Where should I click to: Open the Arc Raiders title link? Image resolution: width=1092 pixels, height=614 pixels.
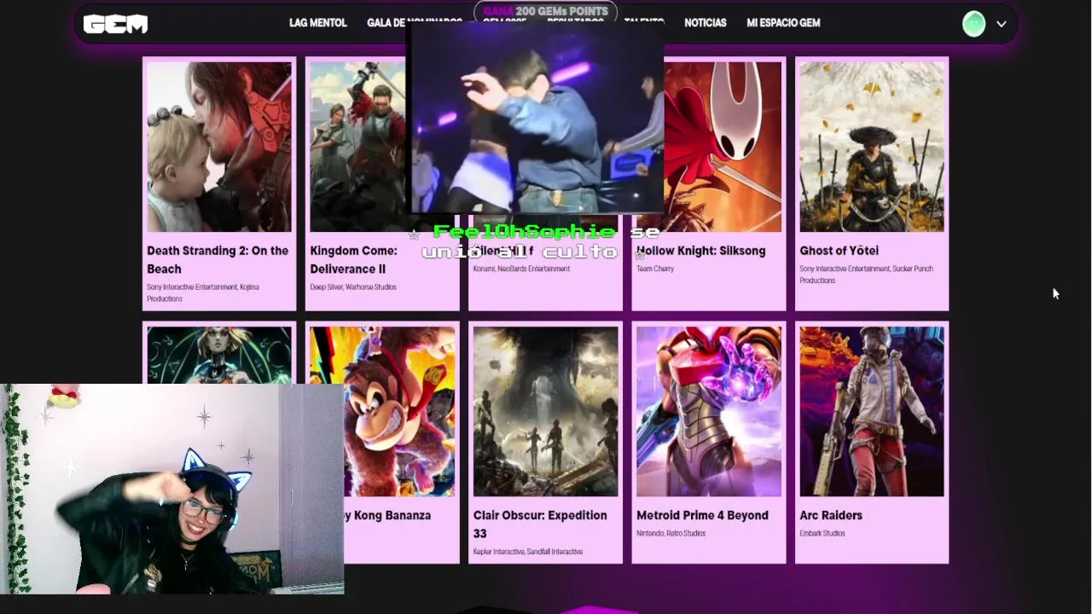point(831,515)
